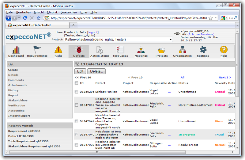Open the Settings gear icon
245x160 pixels.
pos(203,50)
